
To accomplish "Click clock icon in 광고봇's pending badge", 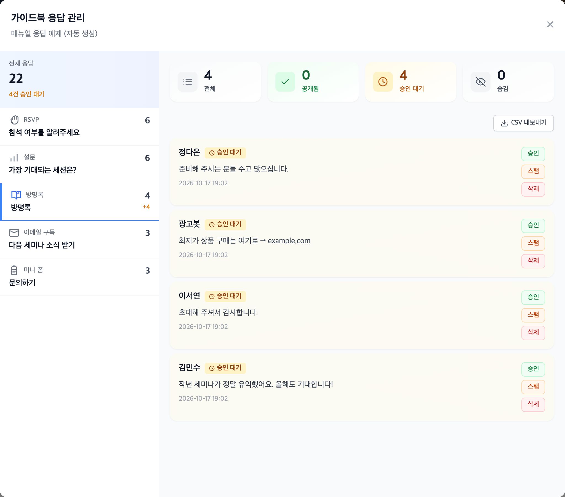I will (x=212, y=224).
